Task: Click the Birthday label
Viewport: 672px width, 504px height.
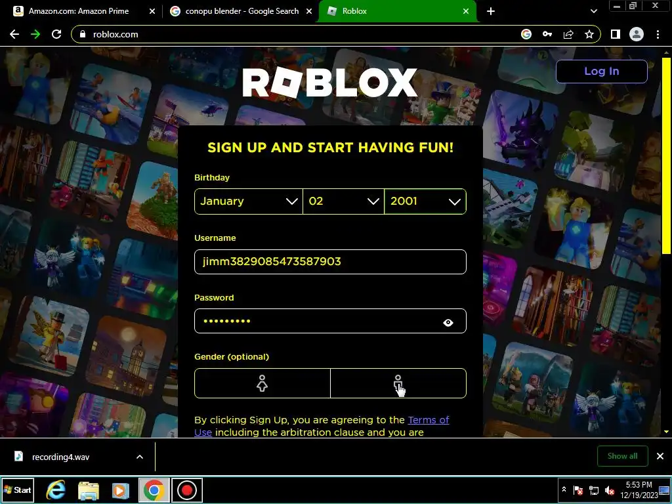Action: pos(212,177)
